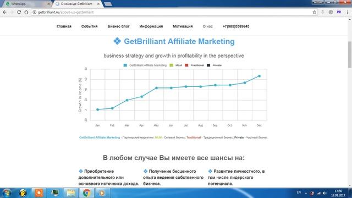Open the Мотивация menu item
The width and height of the screenshot is (352, 198).
click(183, 26)
